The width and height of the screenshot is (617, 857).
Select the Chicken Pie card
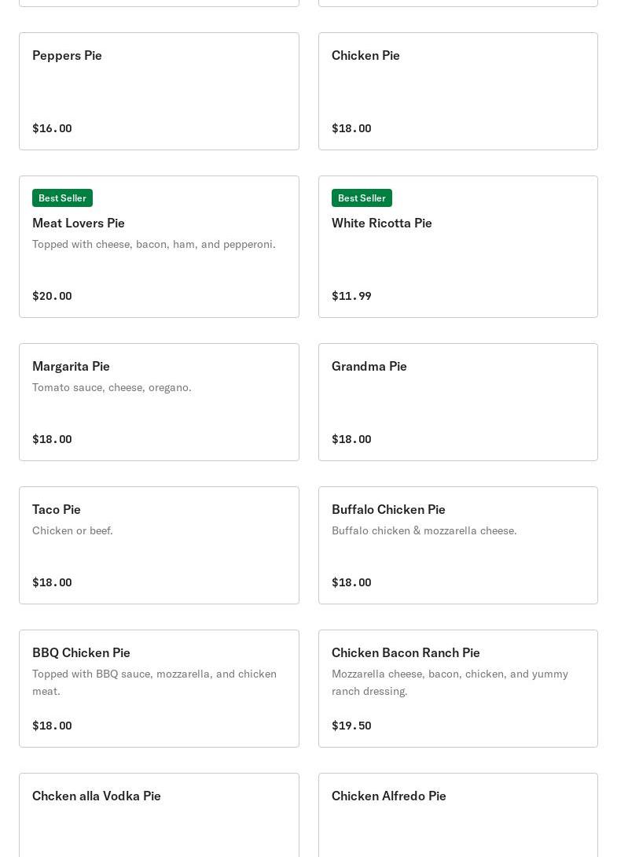(458, 91)
